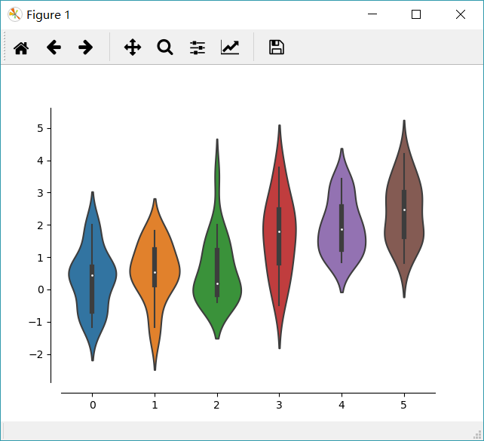Click the x-axis tick label 0
484x441 pixels.
[93, 405]
